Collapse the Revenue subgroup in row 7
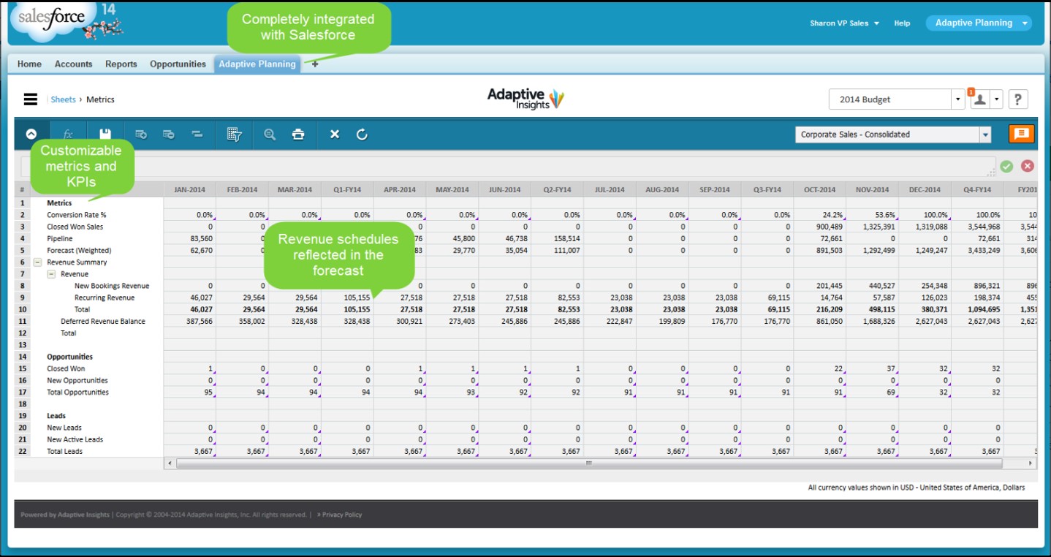Screen dimensions: 1051x557 51,274
